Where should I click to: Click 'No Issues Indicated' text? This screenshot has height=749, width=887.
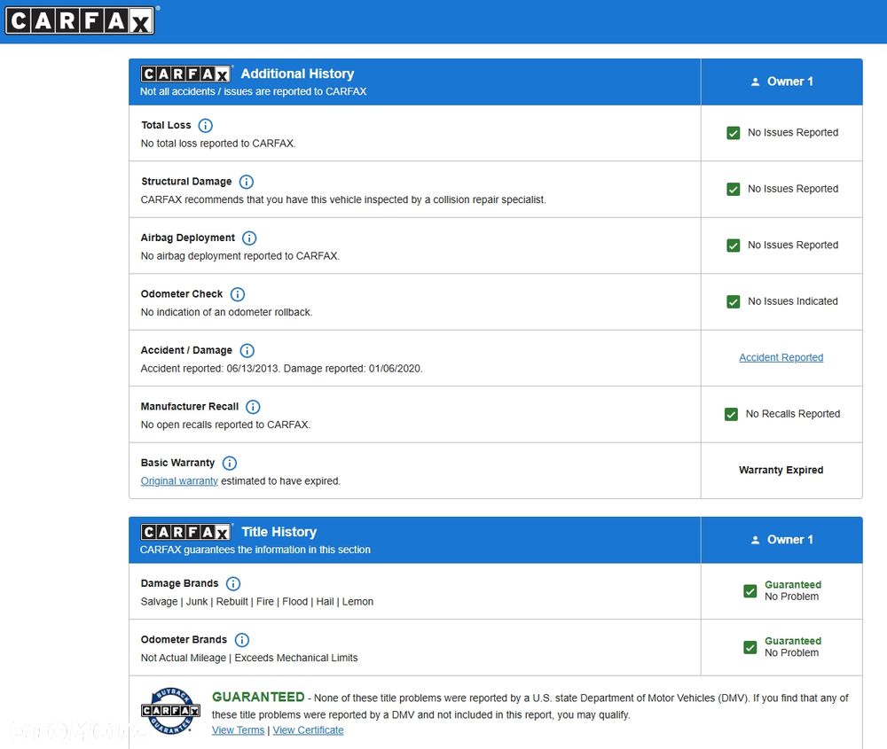(792, 301)
